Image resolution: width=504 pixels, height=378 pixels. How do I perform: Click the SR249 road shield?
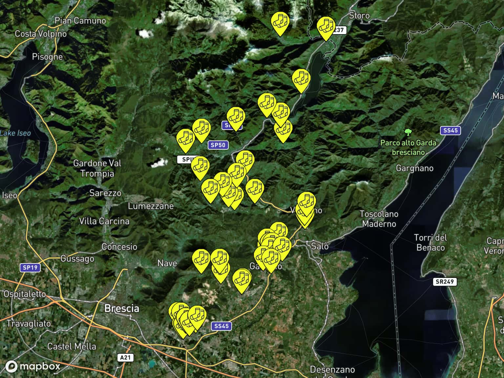coord(444,282)
